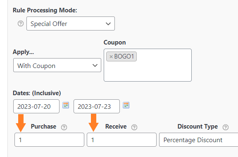Remove the BOGO1 coupon tag
This screenshot has width=238, height=157.
[111, 56]
